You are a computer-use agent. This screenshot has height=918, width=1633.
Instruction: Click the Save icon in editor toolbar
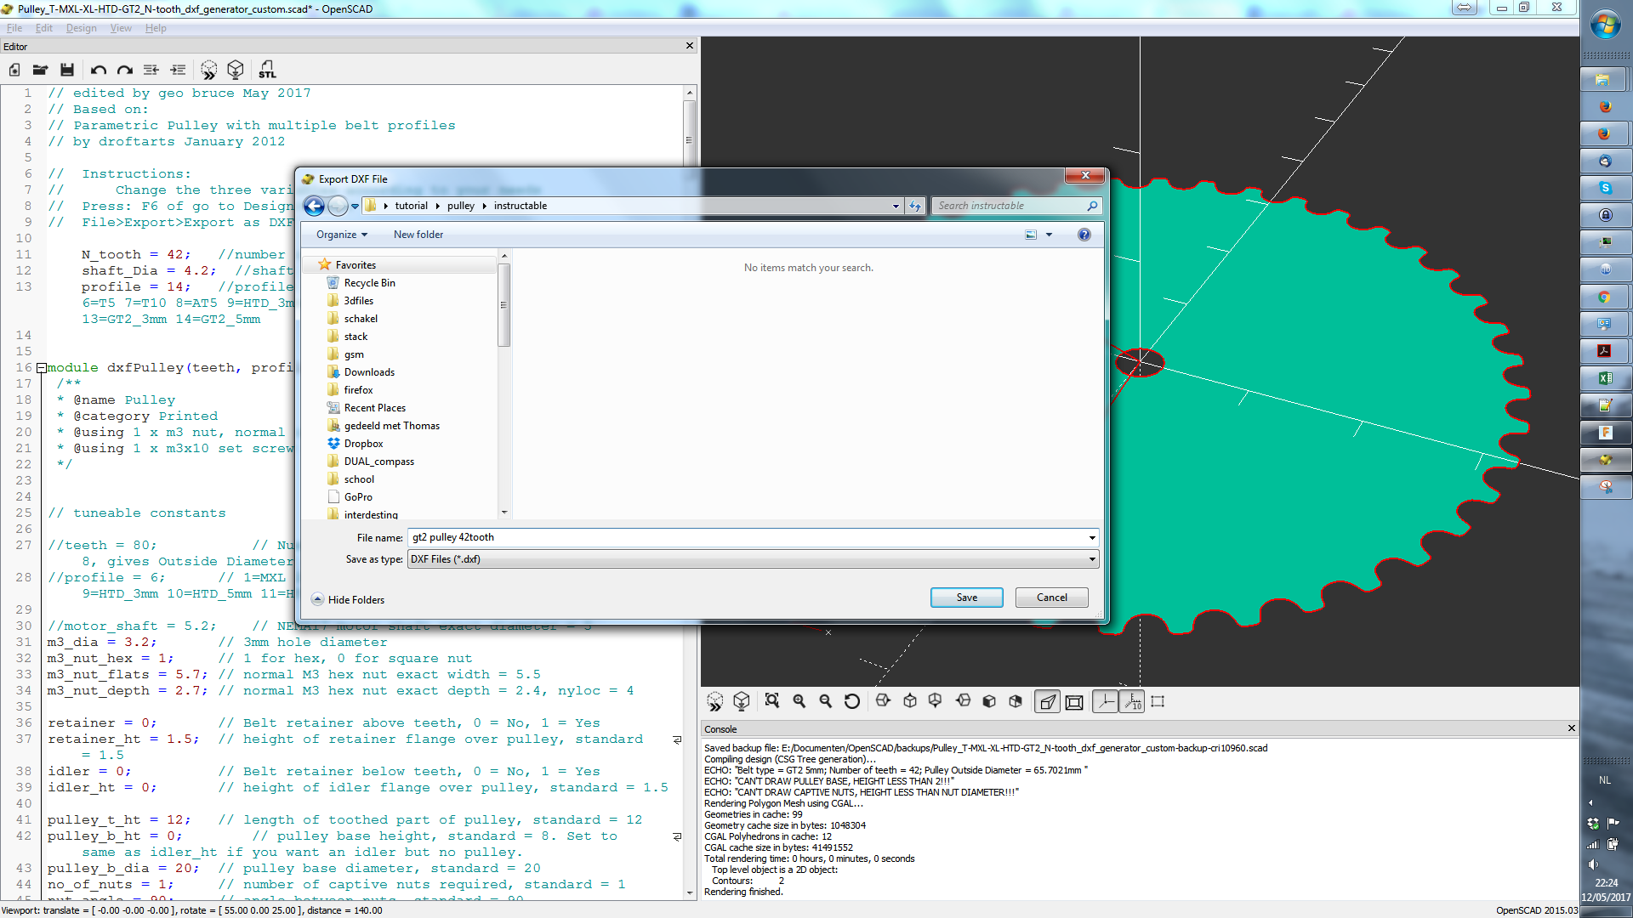tap(67, 70)
